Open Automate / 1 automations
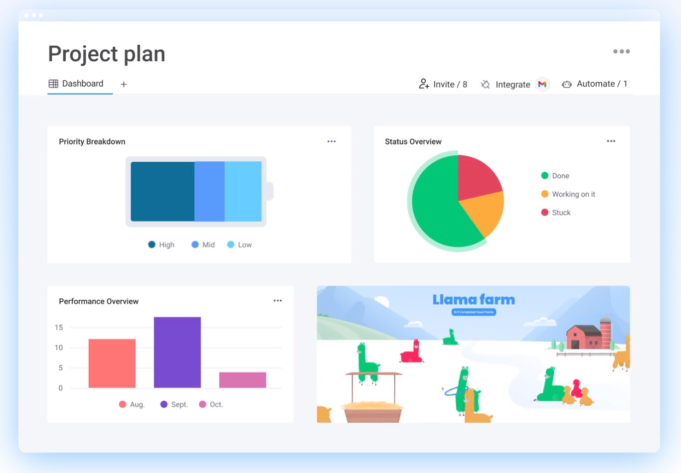Screen dimensions: 681x473 (x=594, y=84)
